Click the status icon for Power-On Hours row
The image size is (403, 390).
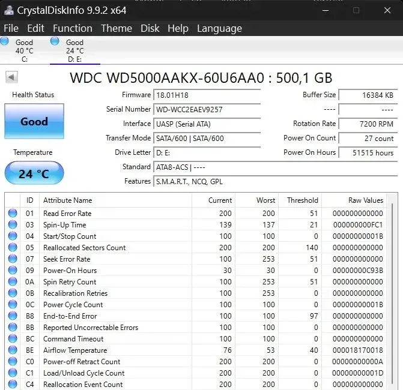pos(13,270)
